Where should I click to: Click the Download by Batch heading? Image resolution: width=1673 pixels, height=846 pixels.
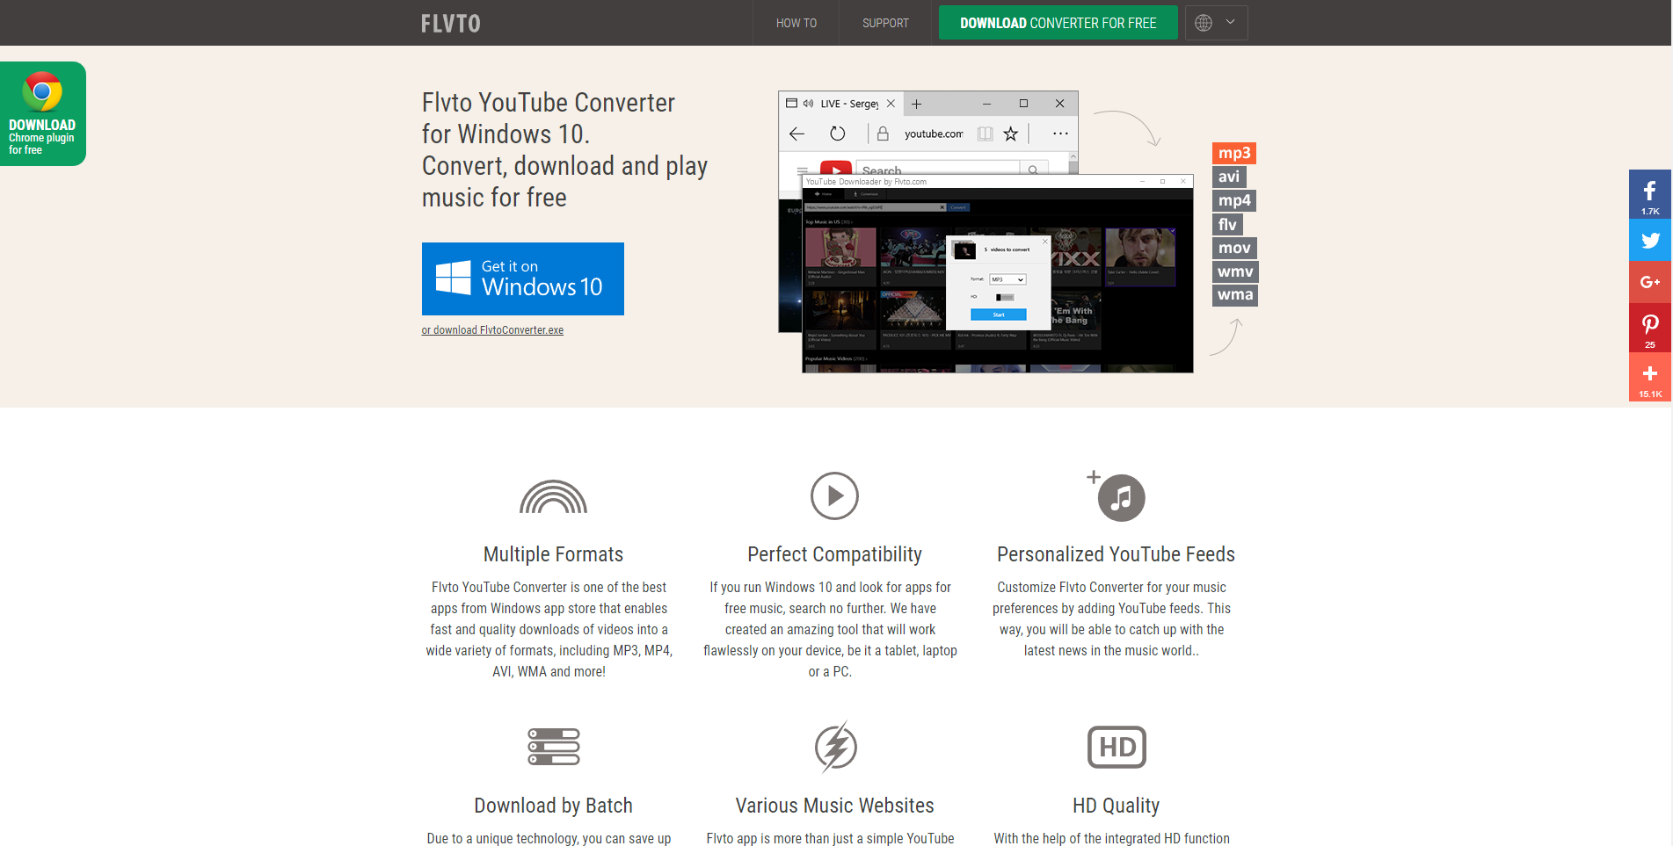click(x=553, y=806)
